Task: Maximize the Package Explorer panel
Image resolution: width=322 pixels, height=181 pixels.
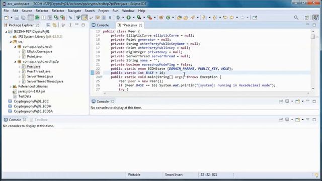Action: tap(83, 25)
